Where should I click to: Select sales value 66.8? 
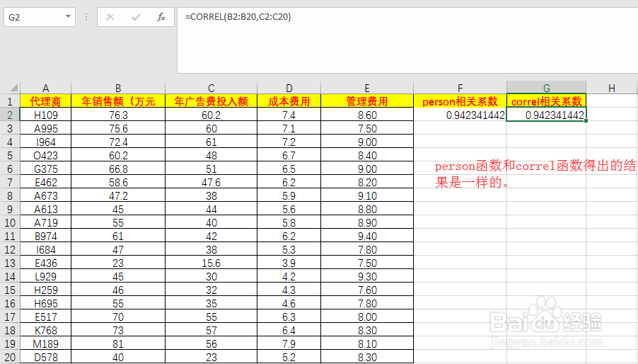(118, 169)
